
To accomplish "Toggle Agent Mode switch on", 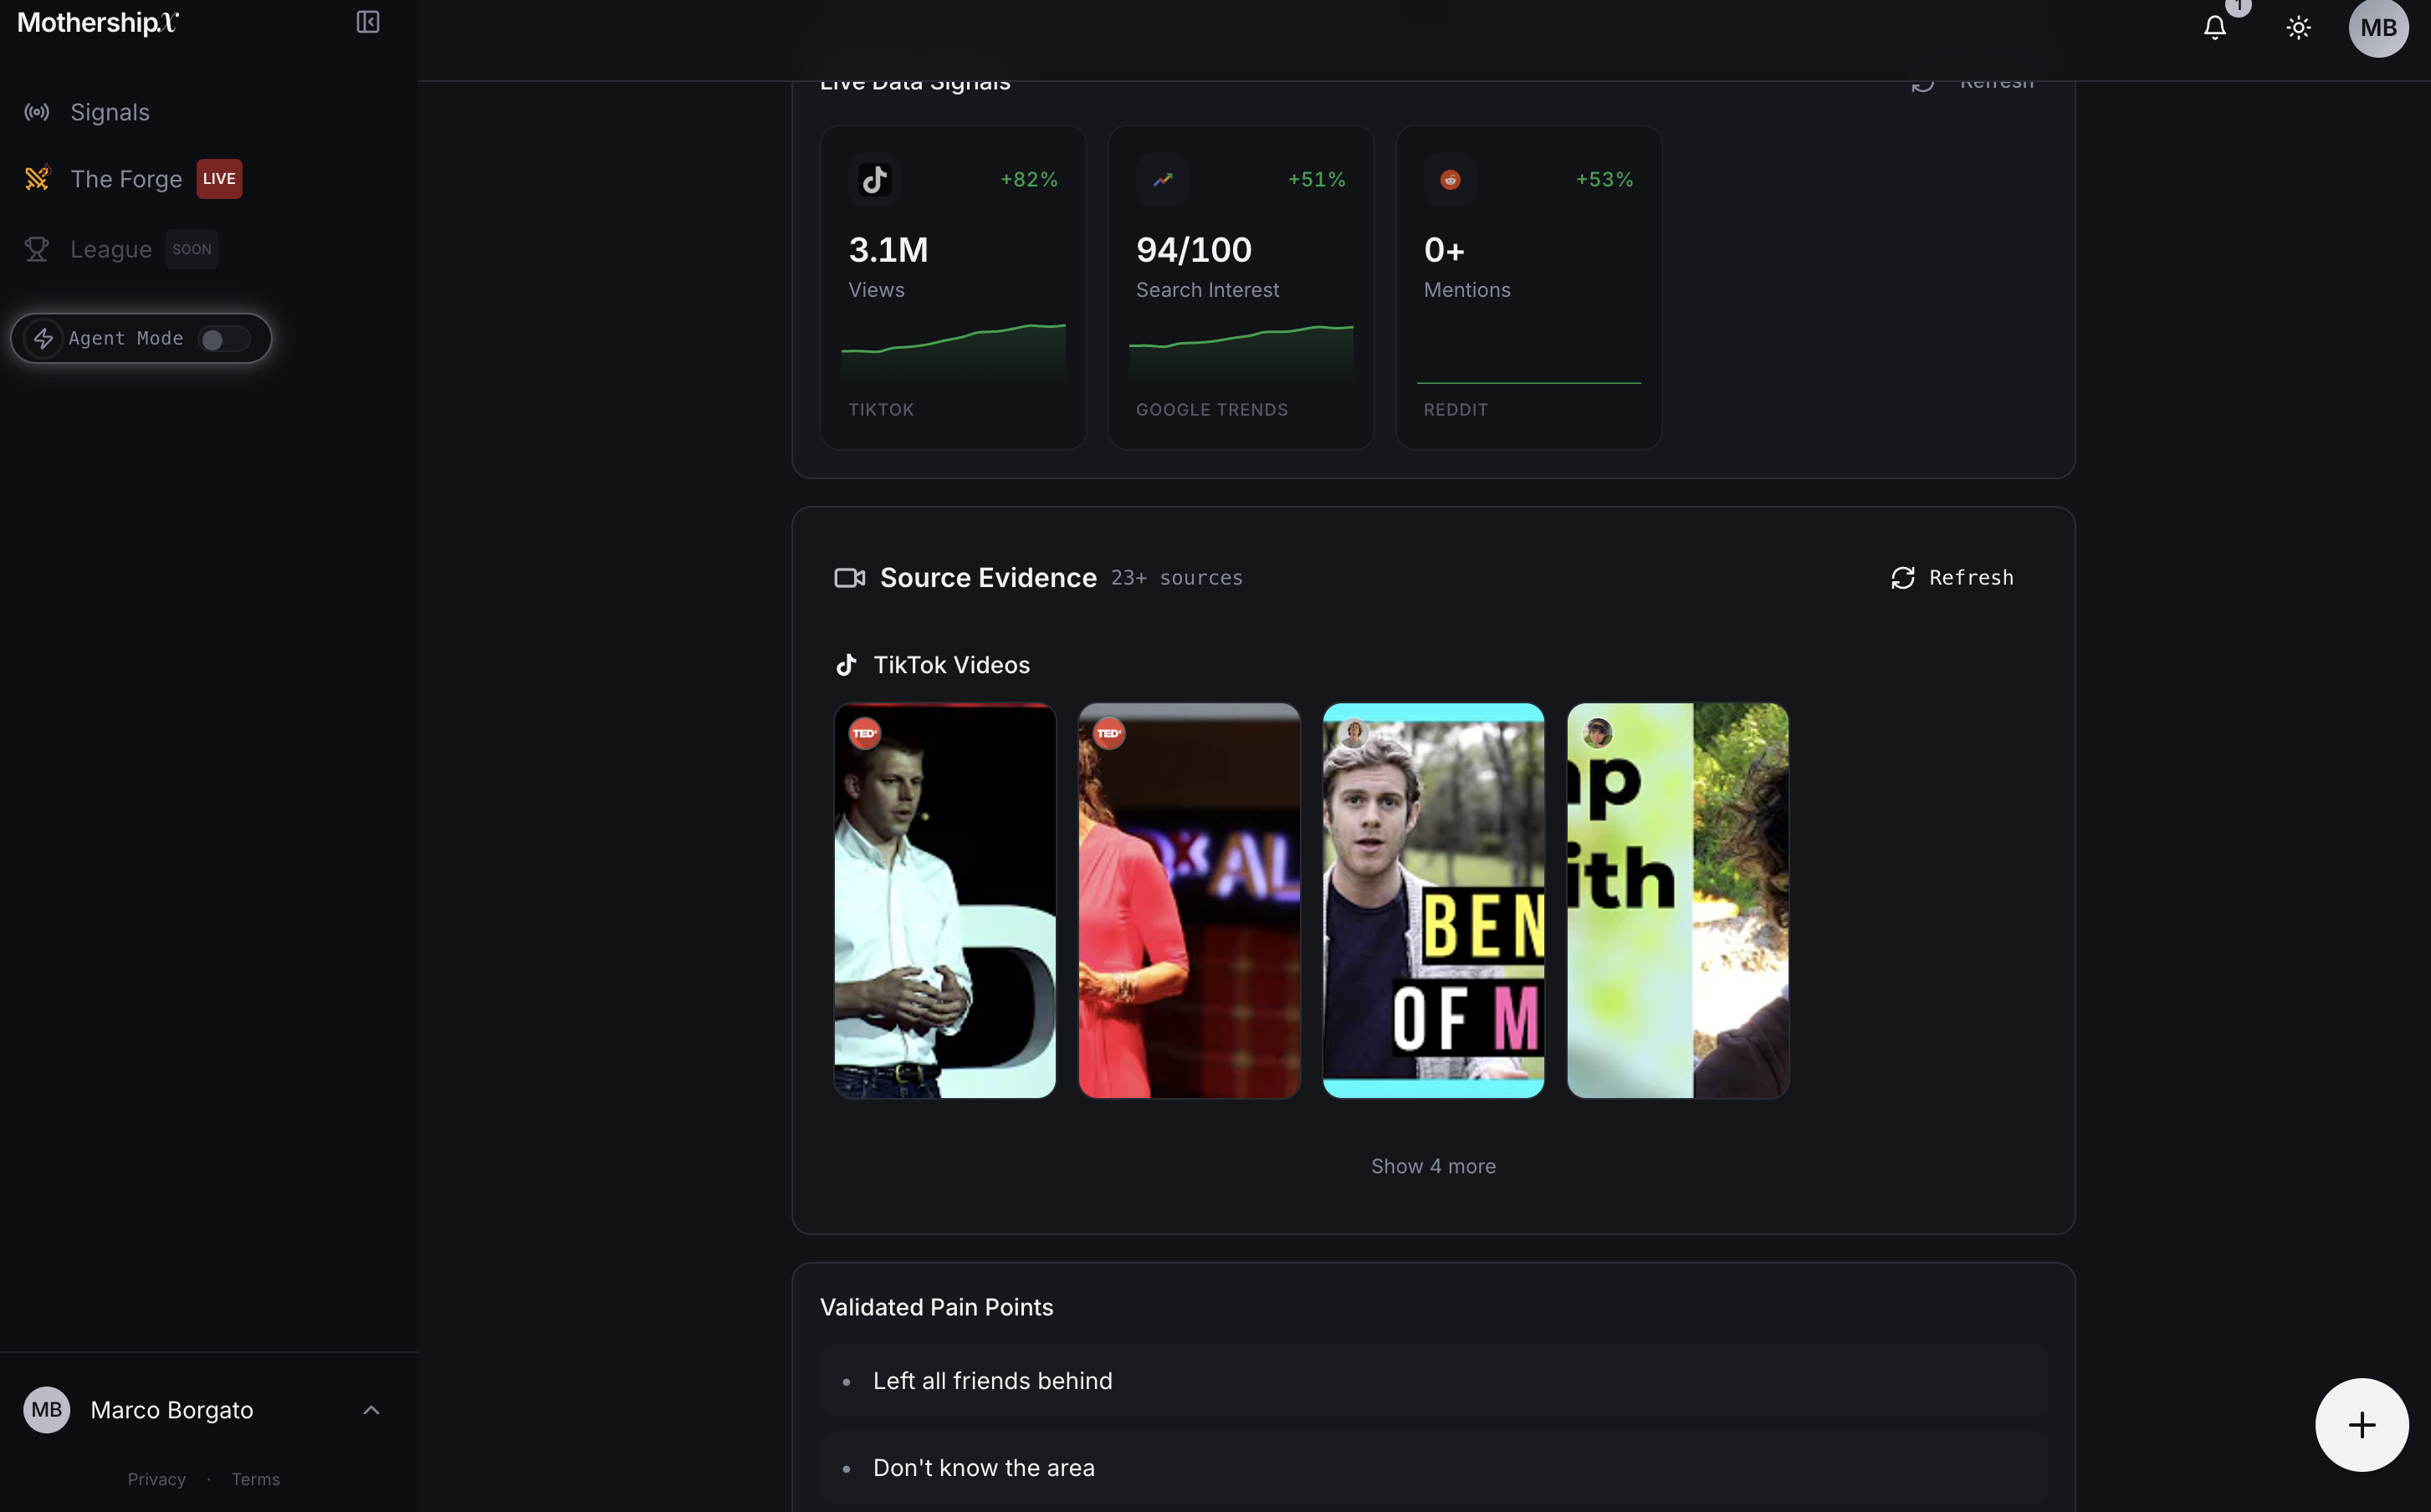I will click(x=223, y=339).
